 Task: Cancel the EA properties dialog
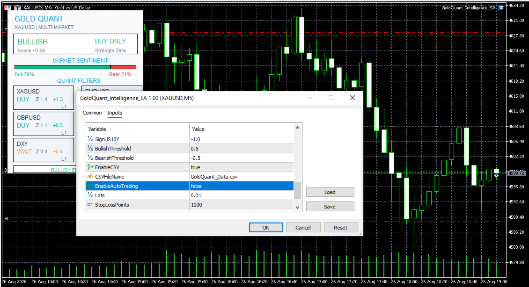point(303,228)
